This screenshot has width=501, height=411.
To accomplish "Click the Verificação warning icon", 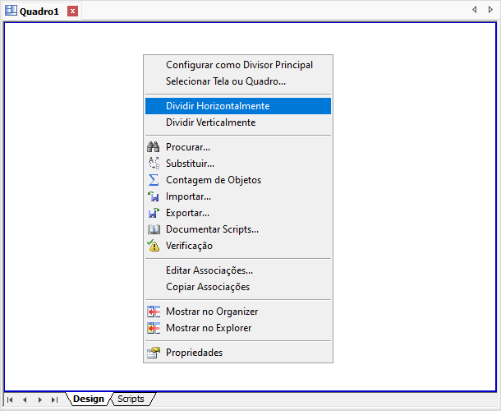I will point(153,246).
